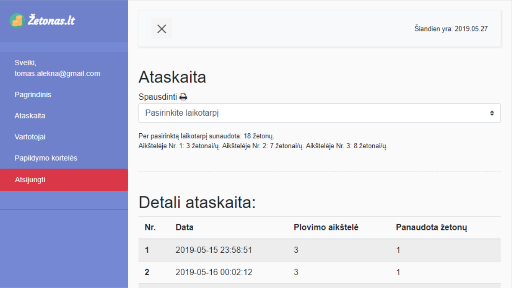
Task: Click the Panaudota žetonų column header
Action: (x=431, y=227)
